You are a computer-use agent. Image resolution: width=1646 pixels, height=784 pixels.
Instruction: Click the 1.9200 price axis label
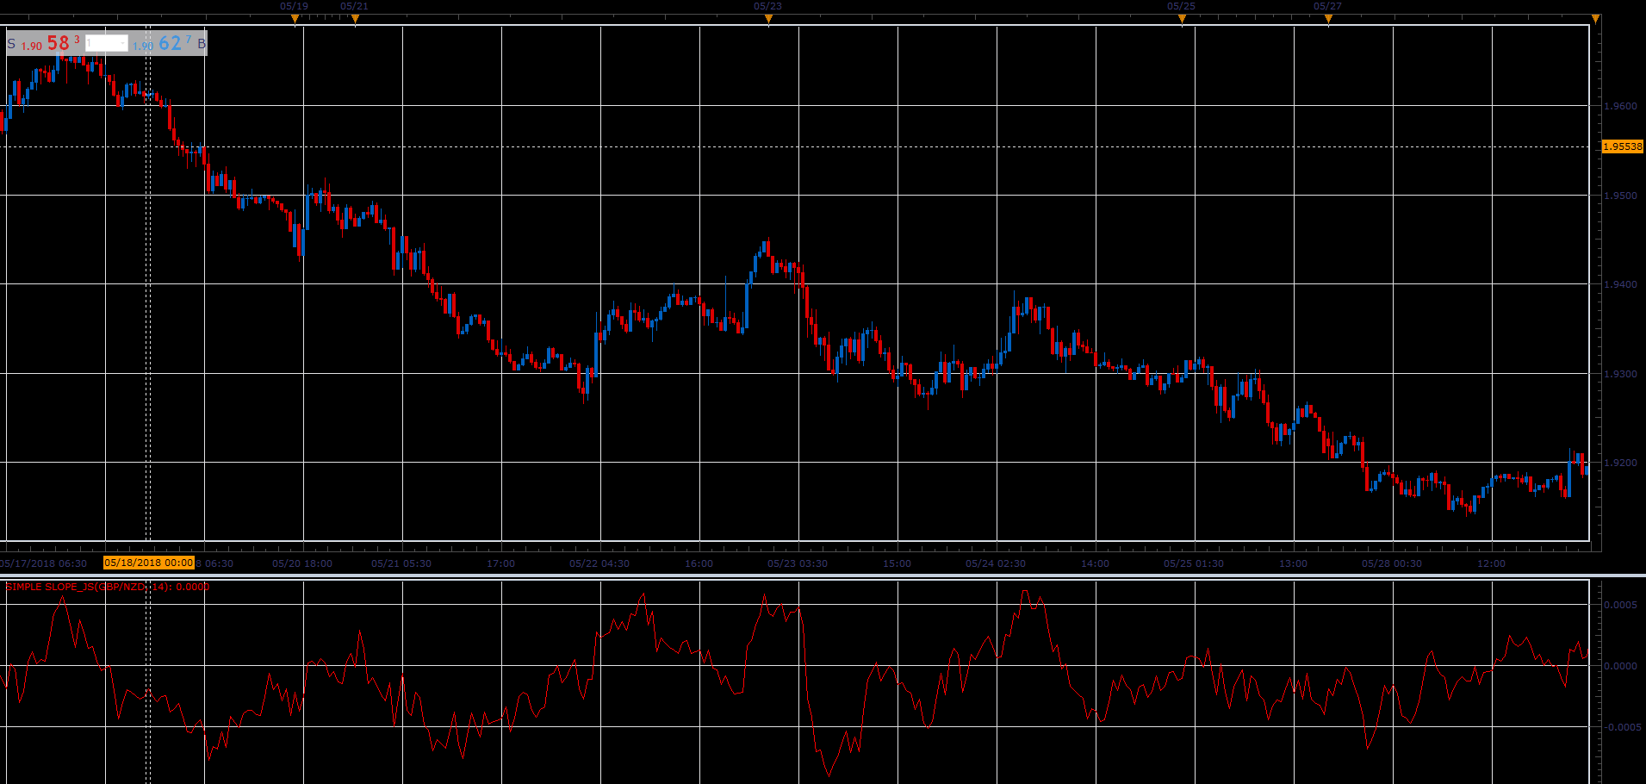pos(1620,463)
